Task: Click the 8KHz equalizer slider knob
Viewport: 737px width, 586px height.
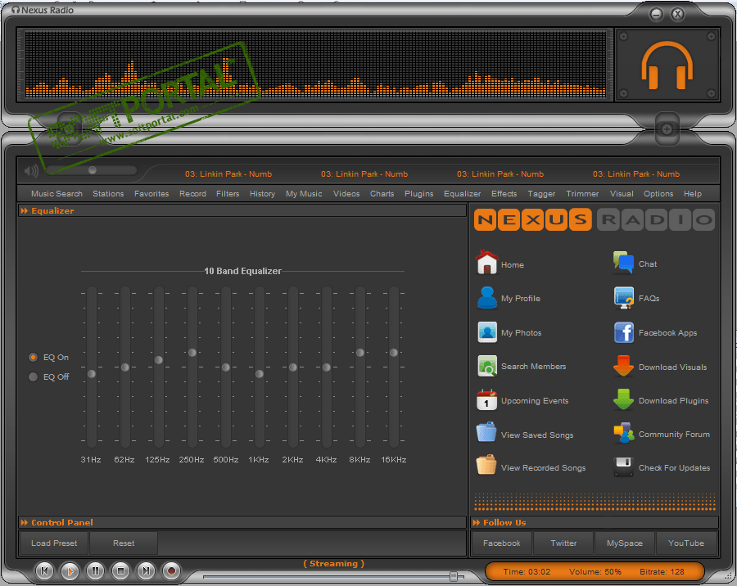Action: pos(360,353)
